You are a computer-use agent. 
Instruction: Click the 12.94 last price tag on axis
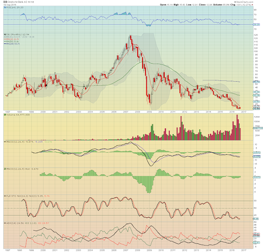[256, 109]
